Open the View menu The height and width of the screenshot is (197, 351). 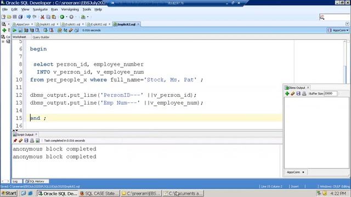(x=25, y=9)
